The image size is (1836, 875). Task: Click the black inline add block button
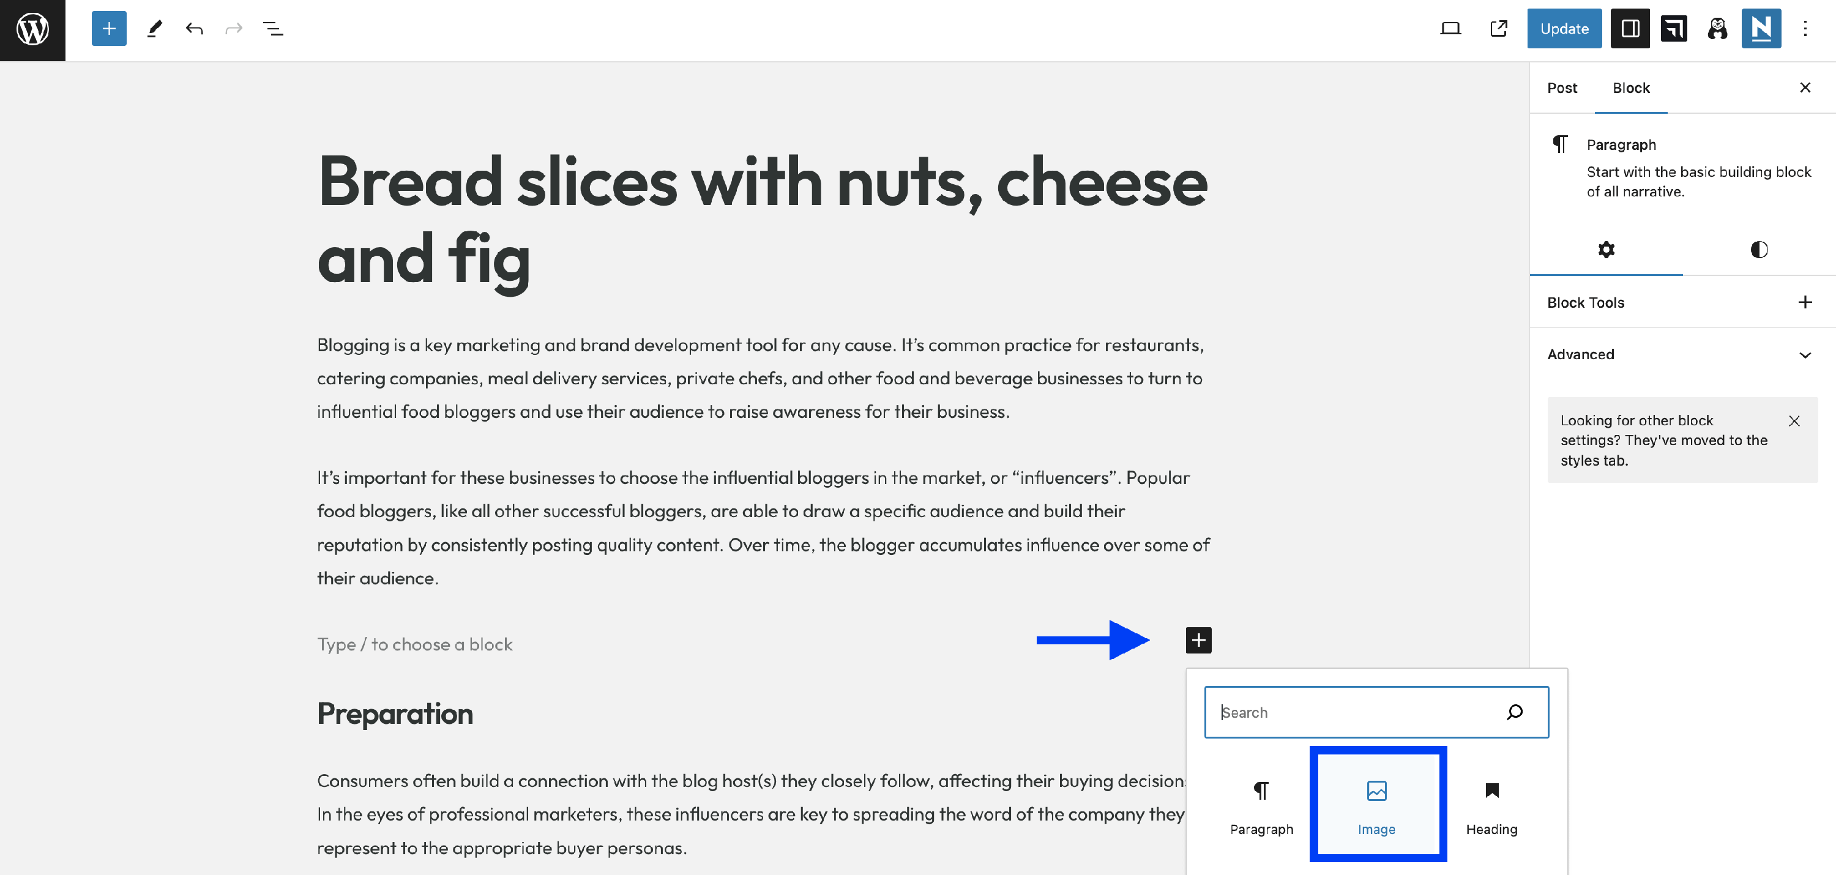[x=1198, y=640]
